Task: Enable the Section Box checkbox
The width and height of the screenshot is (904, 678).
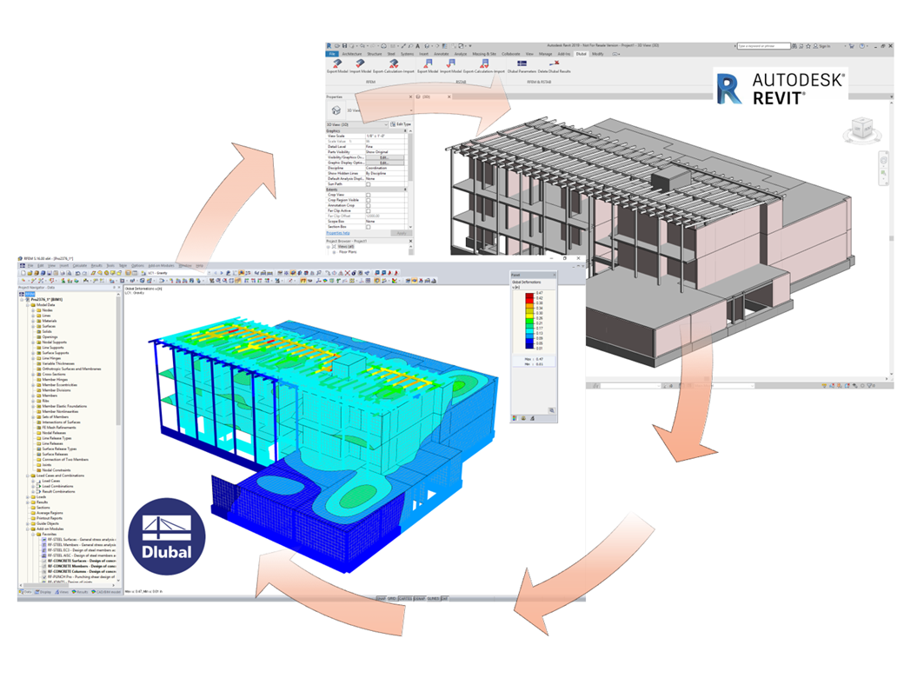Action: pyautogui.click(x=368, y=226)
